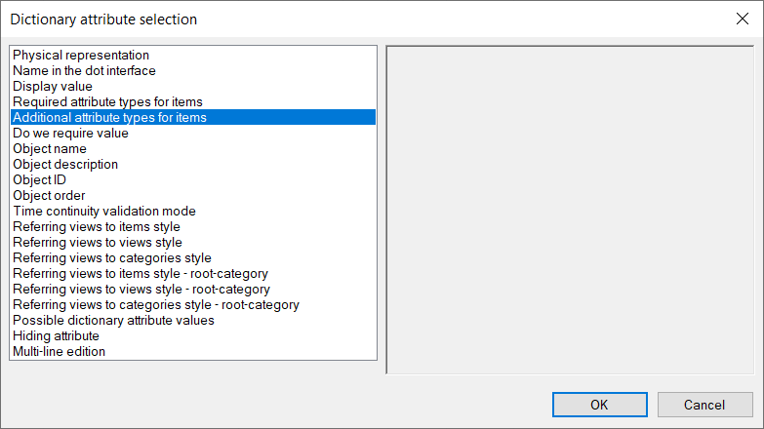Dismiss dialog with the Cancel button

(x=704, y=405)
